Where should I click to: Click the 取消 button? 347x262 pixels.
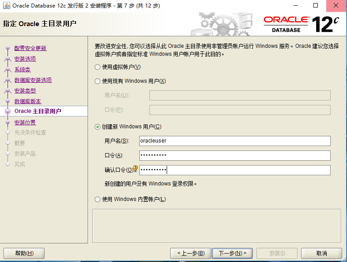[x=321, y=253]
